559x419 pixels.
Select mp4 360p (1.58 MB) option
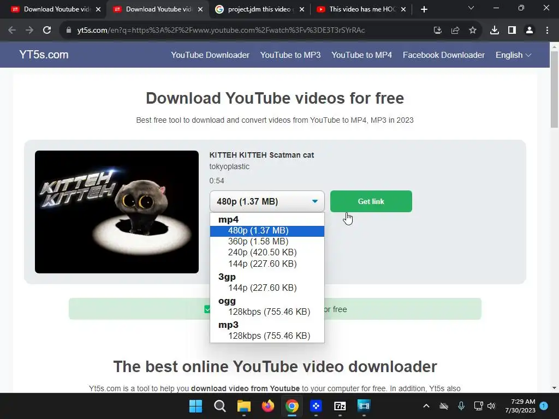coord(267,242)
